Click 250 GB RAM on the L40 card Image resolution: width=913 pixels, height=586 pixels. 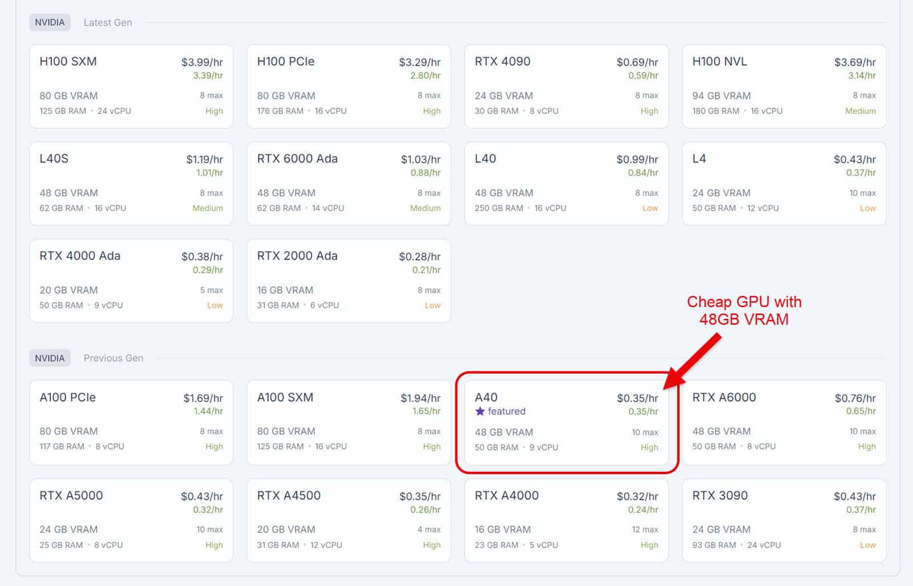coord(499,208)
